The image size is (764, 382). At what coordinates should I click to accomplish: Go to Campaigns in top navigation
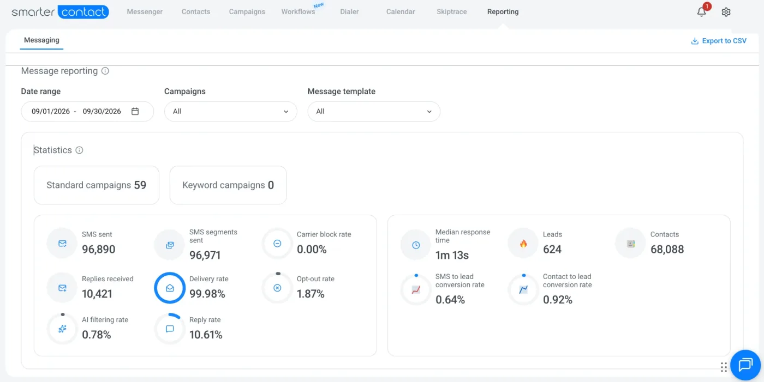point(247,11)
